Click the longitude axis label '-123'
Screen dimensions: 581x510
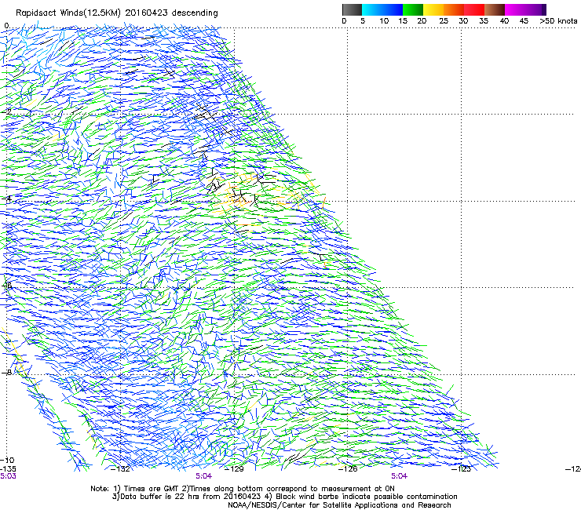461,469
